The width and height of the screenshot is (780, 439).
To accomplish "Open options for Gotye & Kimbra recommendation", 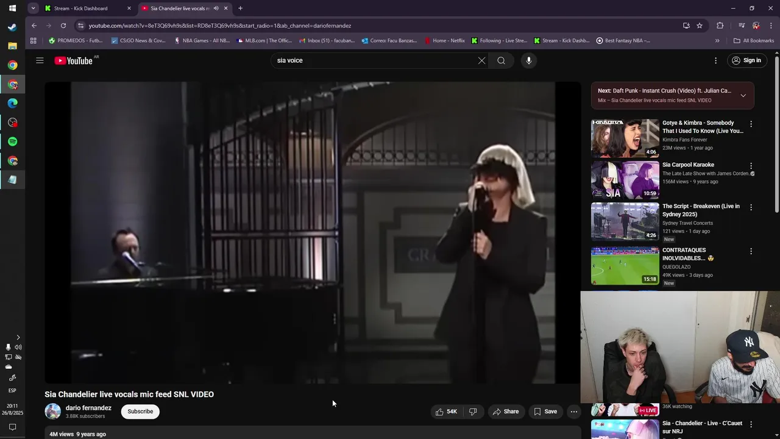I will [x=751, y=124].
